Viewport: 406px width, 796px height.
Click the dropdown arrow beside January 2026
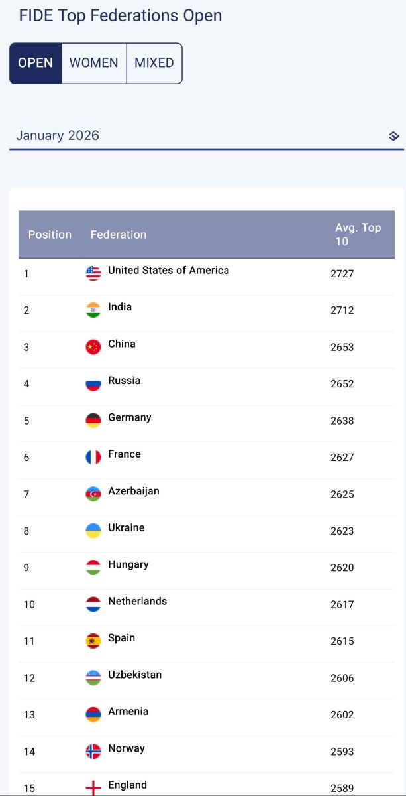click(x=394, y=136)
